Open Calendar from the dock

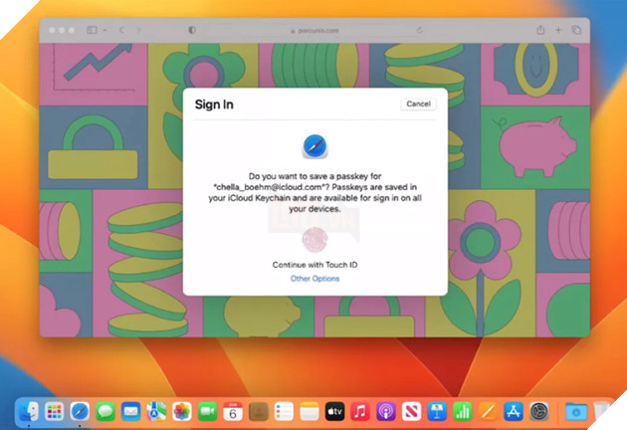click(x=233, y=411)
